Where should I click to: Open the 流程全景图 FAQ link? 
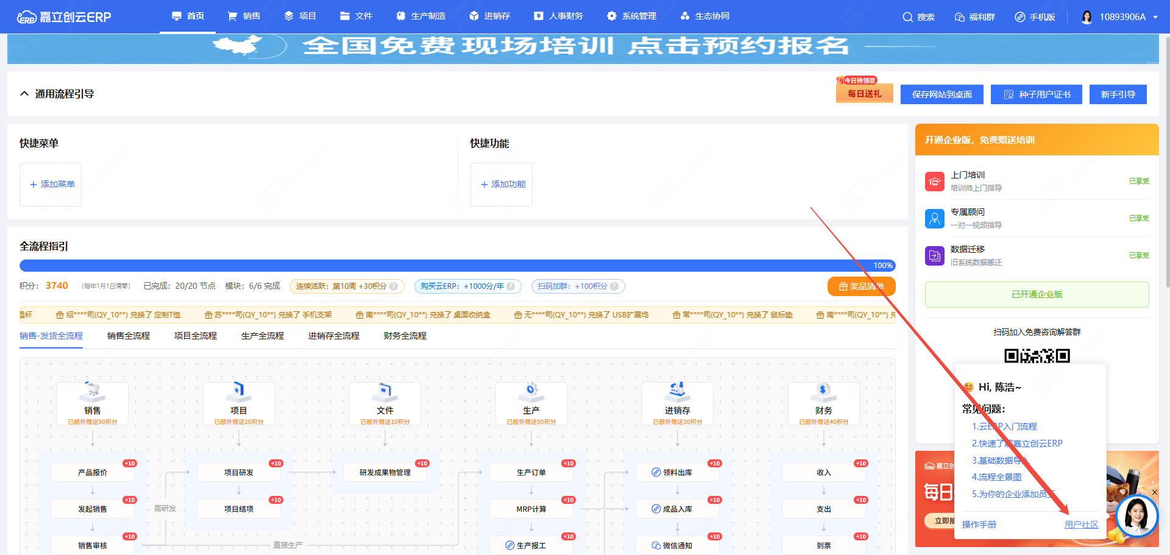[x=997, y=477]
